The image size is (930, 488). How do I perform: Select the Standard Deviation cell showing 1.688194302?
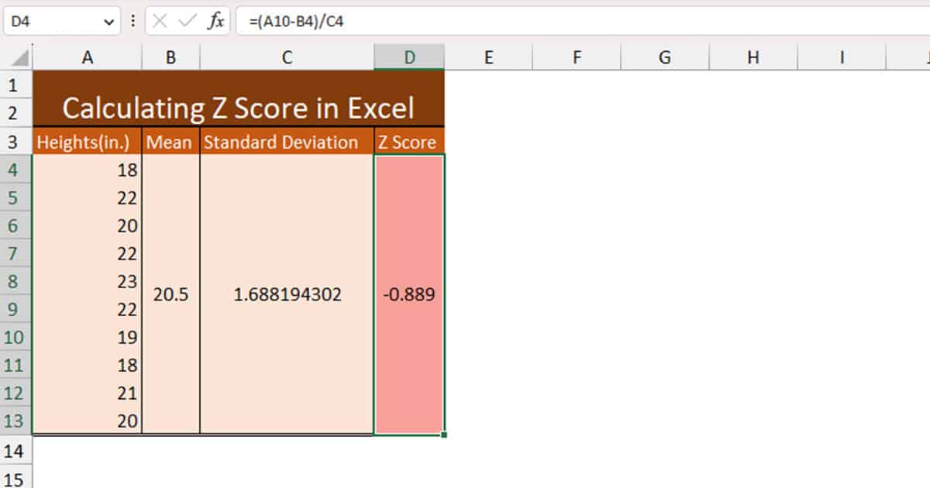(x=288, y=294)
